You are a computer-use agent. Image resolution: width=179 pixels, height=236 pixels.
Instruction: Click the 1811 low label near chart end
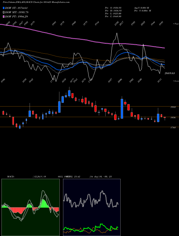[159, 80]
